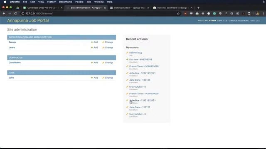
Task: Bookmark this page with the star icon
Action: pos(178,14)
